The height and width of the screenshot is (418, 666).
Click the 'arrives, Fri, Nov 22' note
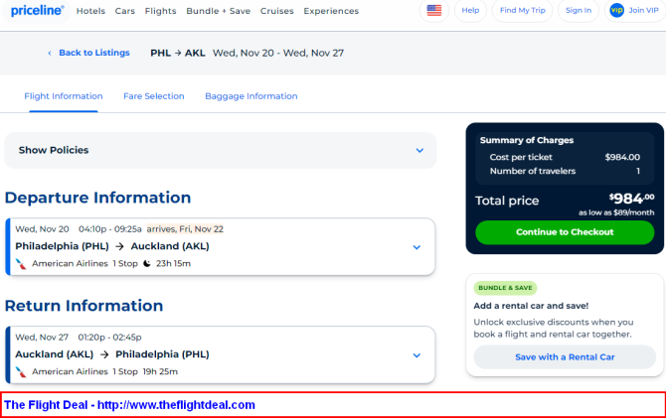coord(185,229)
